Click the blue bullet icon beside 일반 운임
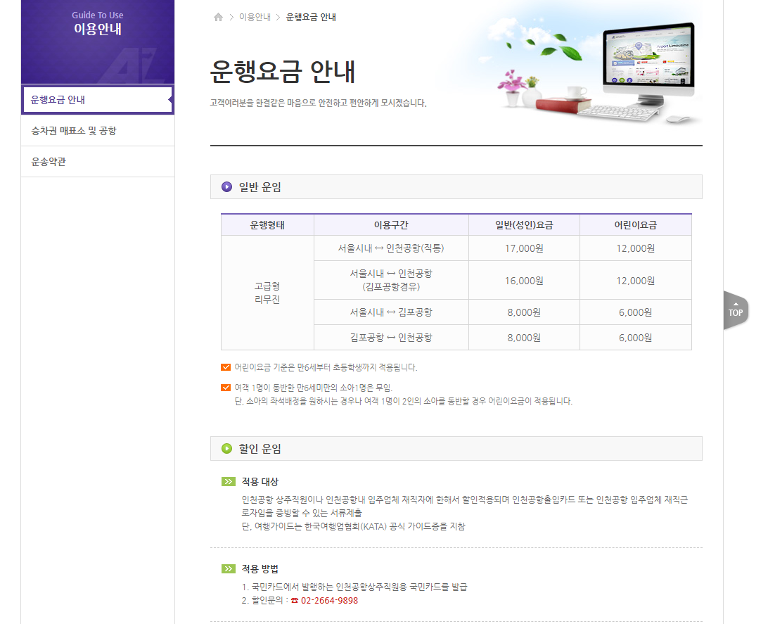This screenshot has height=624, width=768. pyautogui.click(x=226, y=186)
